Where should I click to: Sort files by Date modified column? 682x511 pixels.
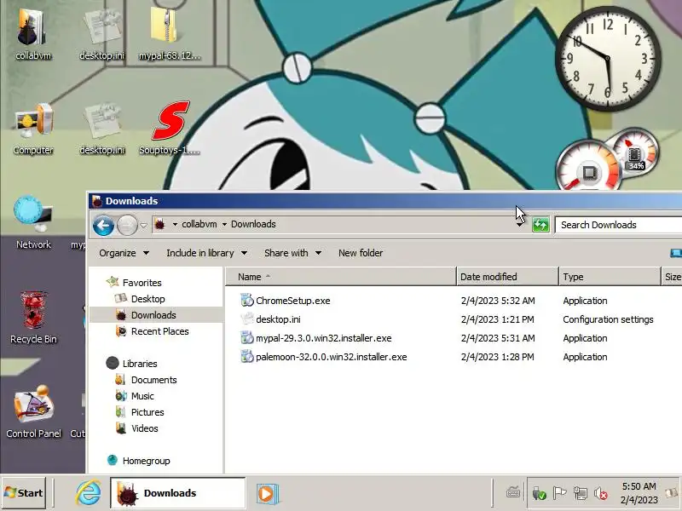pos(507,277)
